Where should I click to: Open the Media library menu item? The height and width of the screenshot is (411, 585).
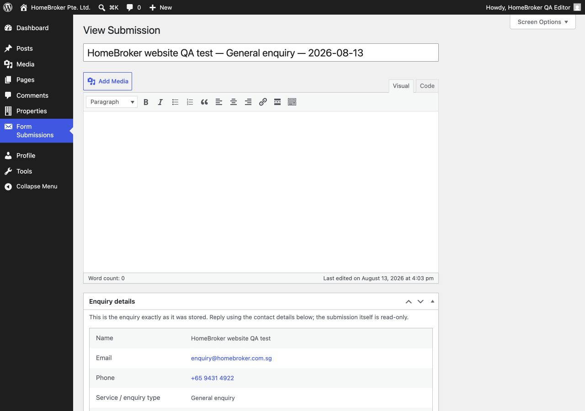pyautogui.click(x=37, y=64)
